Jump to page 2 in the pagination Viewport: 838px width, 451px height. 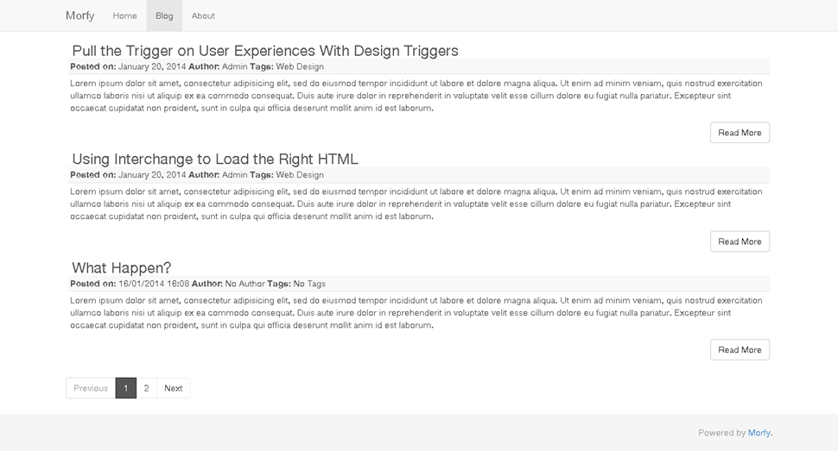click(146, 388)
